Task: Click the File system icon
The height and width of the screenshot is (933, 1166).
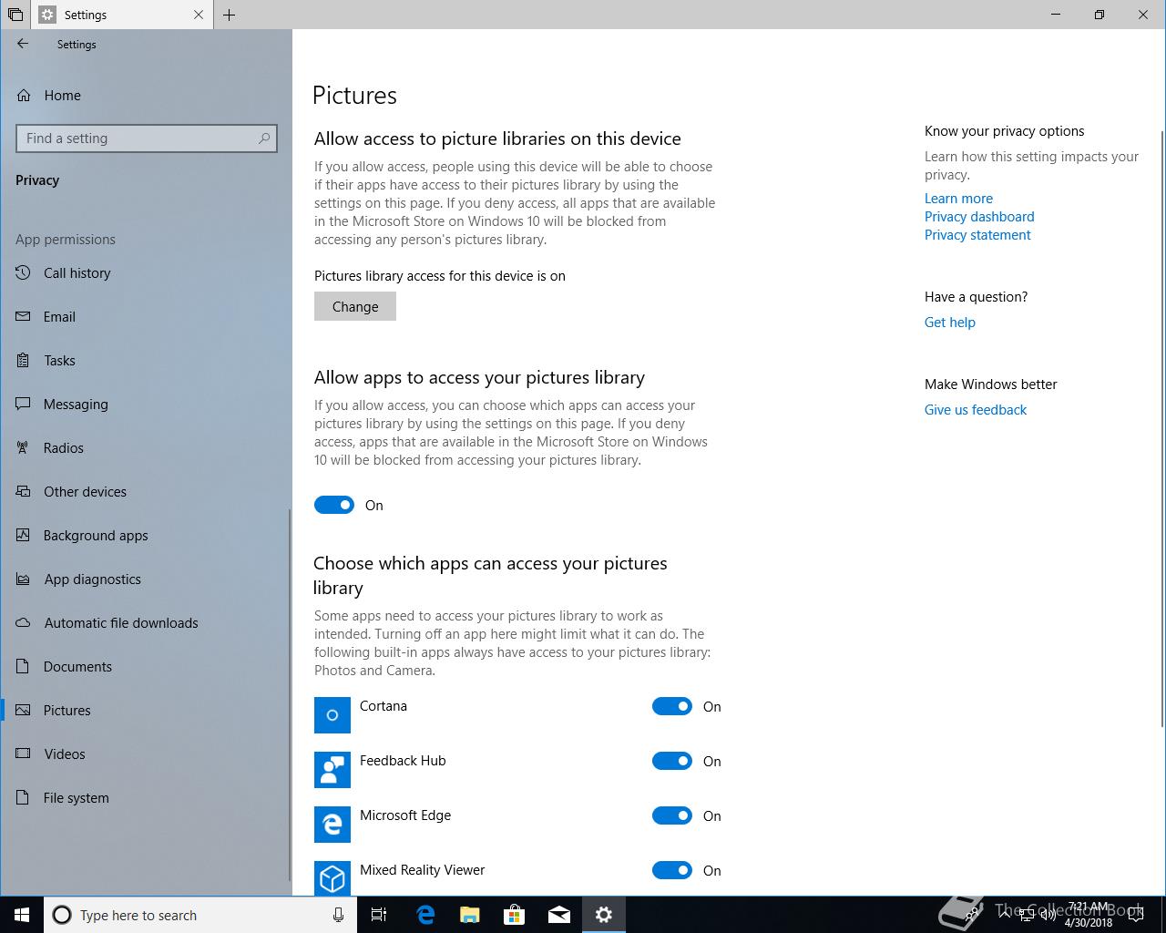Action: (24, 798)
